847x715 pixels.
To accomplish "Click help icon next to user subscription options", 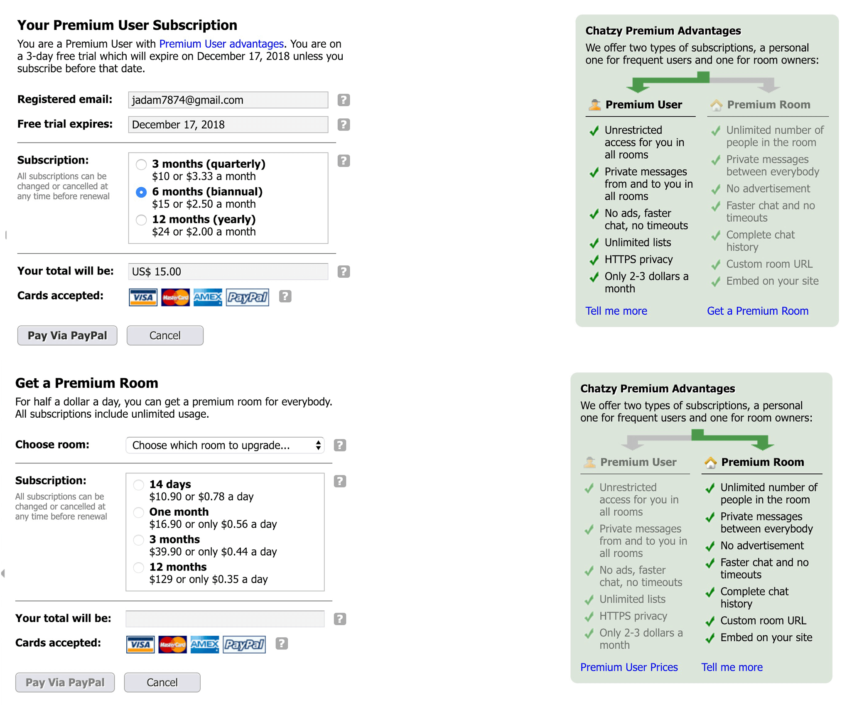I will point(343,161).
